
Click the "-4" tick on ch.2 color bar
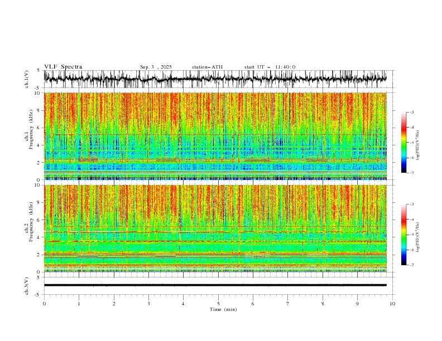click(x=412, y=220)
